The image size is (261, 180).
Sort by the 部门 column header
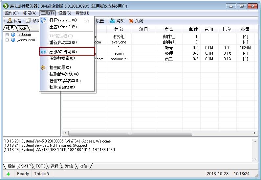143,30
